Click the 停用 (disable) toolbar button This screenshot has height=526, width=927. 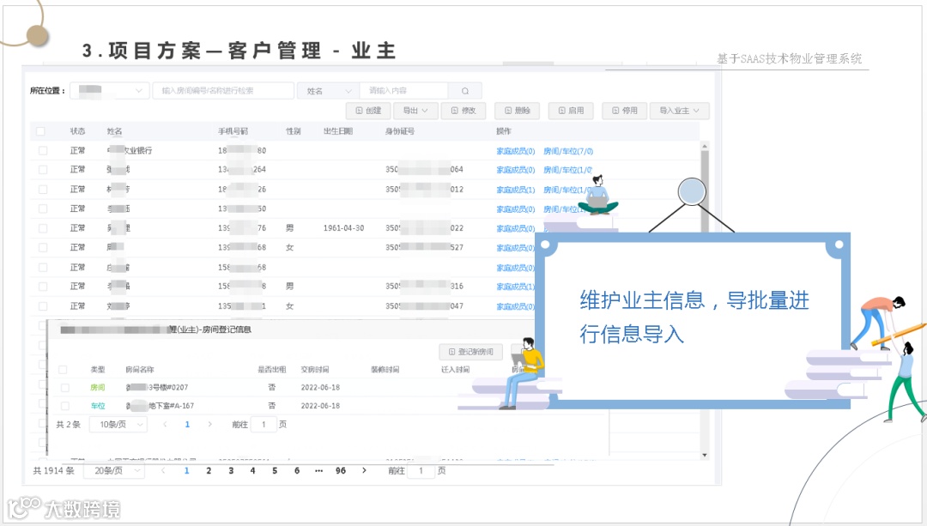tap(624, 111)
